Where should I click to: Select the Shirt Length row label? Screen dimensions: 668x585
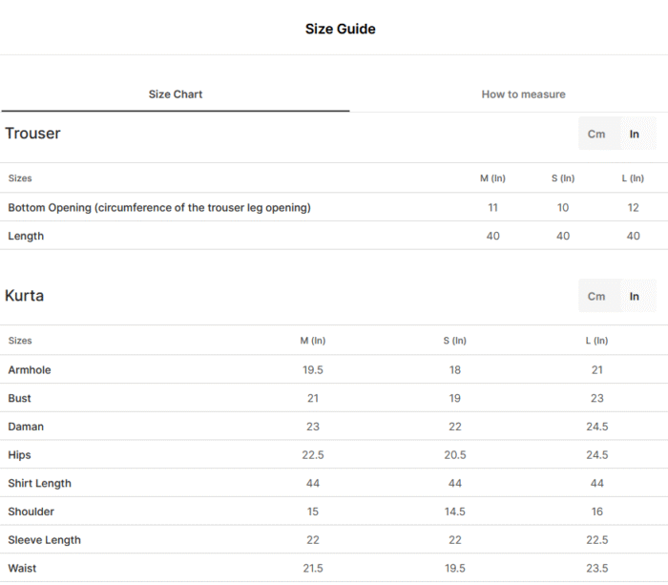40,483
